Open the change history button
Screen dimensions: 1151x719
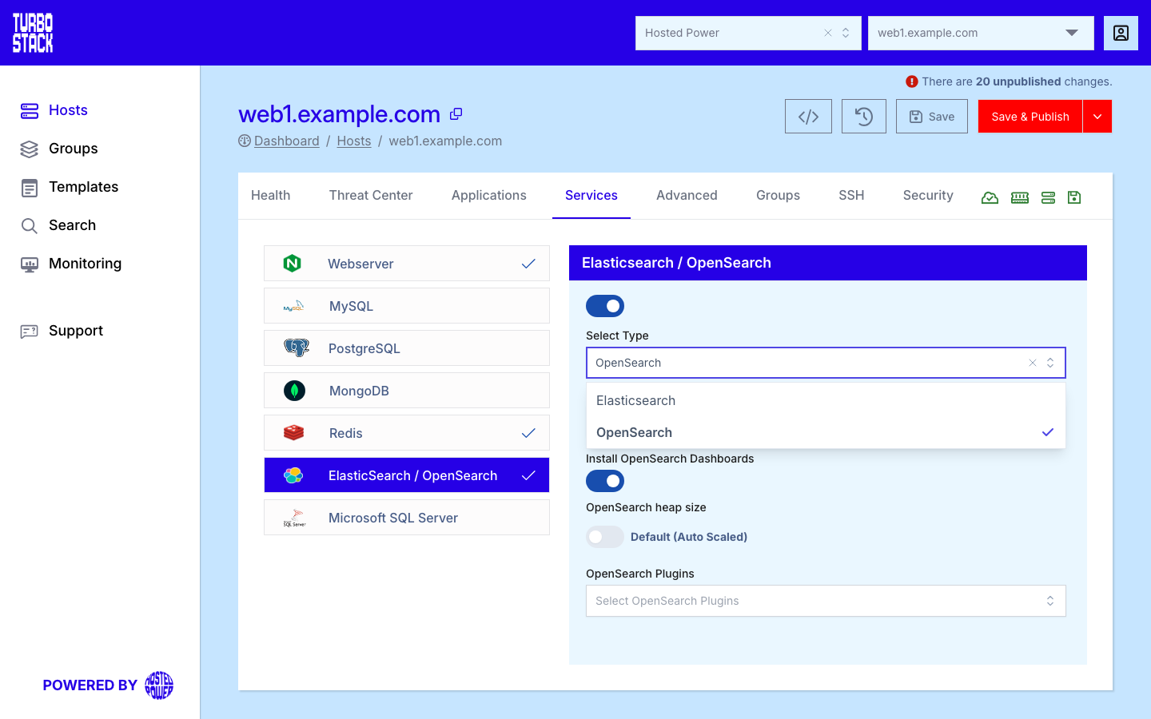(x=864, y=117)
